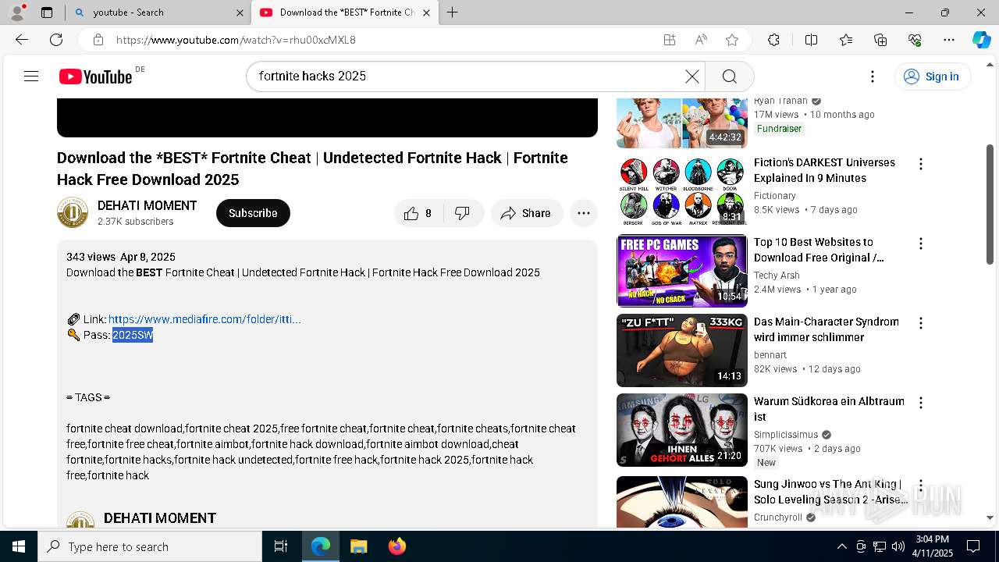Viewport: 999px width, 562px height.
Task: Open options for 'Das Main-Character Syndrom' video
Action: (921, 323)
